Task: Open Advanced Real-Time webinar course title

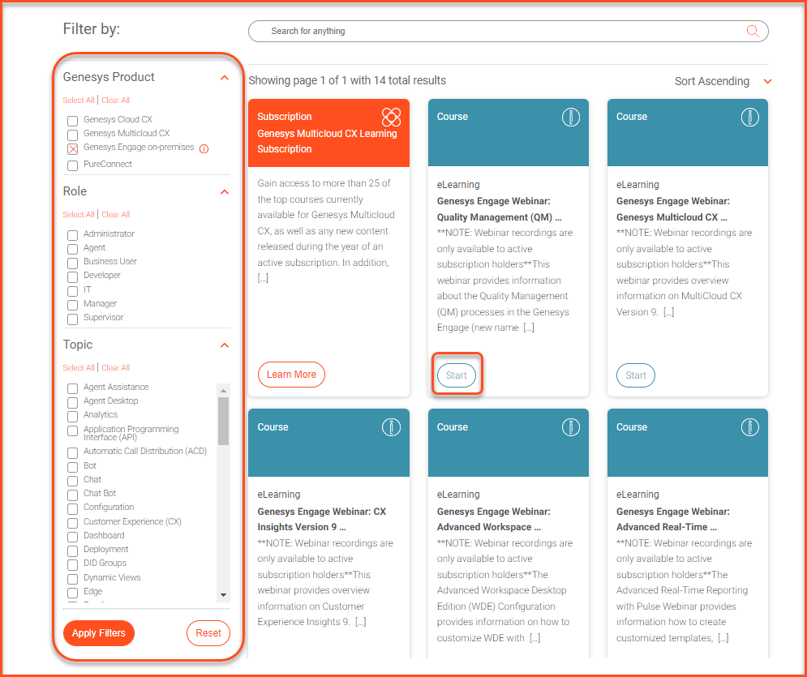Action: [x=673, y=520]
